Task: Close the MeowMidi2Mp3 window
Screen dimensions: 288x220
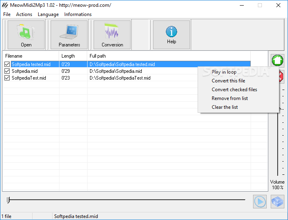Action: pos(278,5)
